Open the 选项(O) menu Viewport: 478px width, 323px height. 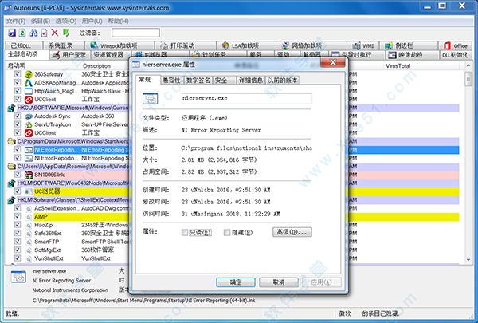click(x=66, y=21)
